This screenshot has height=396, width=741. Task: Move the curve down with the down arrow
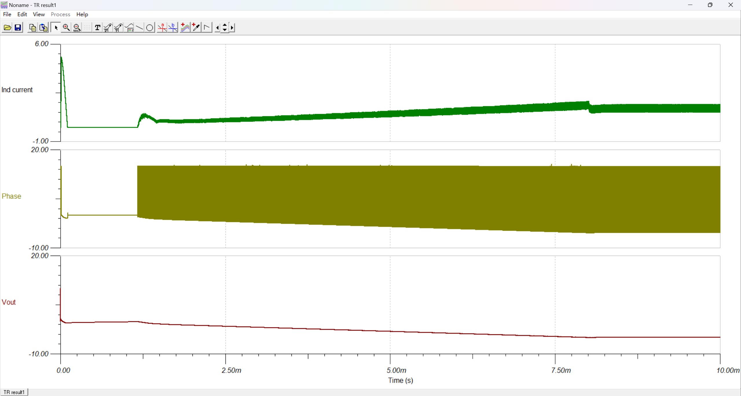[225, 30]
